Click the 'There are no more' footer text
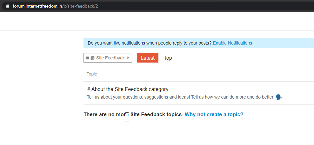The height and width of the screenshot is (145, 314). [133, 114]
